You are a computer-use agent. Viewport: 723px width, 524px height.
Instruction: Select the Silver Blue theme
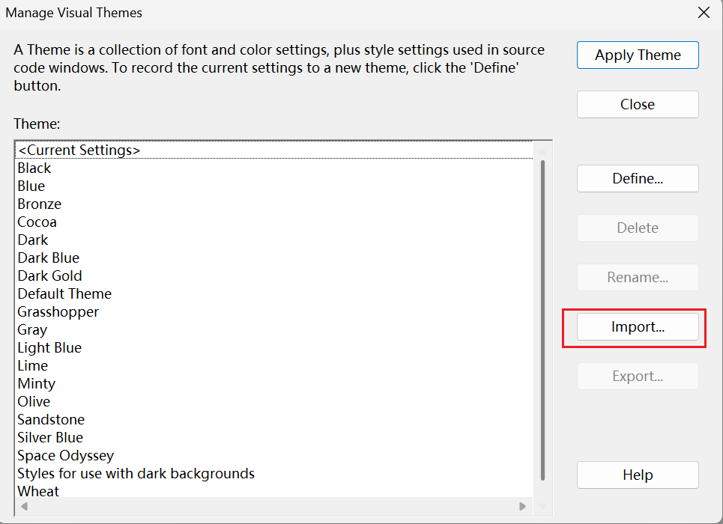coord(274,438)
